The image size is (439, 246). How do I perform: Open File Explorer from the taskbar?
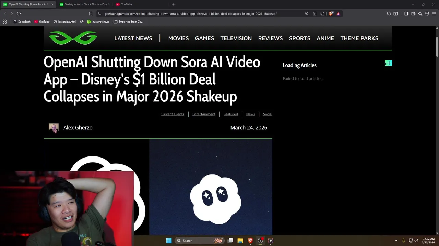click(240, 241)
